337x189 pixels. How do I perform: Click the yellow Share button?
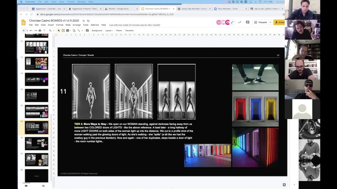(x=279, y=22)
